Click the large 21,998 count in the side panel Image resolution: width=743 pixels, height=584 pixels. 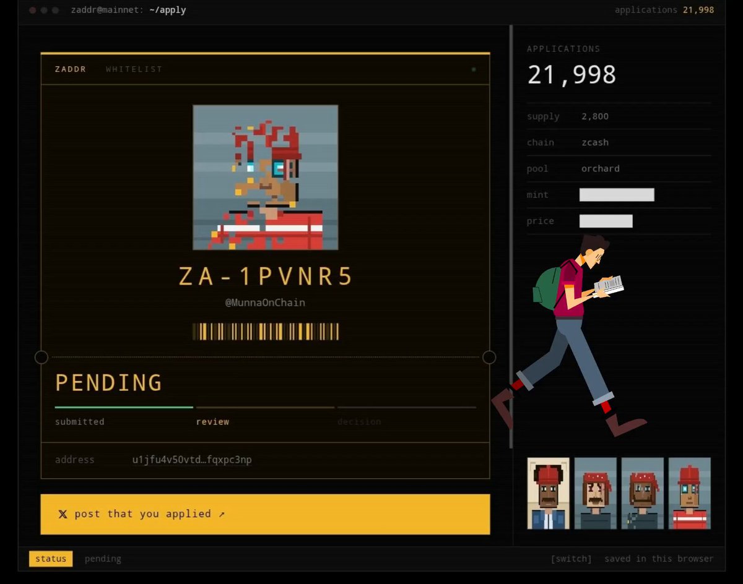click(x=571, y=75)
